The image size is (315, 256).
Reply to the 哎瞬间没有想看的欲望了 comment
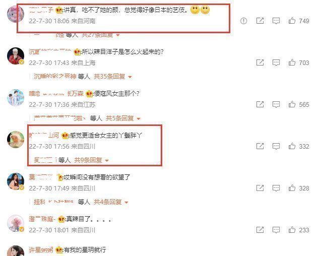(x=276, y=188)
